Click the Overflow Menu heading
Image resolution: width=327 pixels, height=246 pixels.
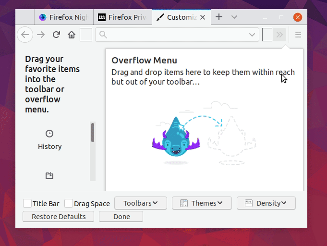pyautogui.click(x=145, y=61)
